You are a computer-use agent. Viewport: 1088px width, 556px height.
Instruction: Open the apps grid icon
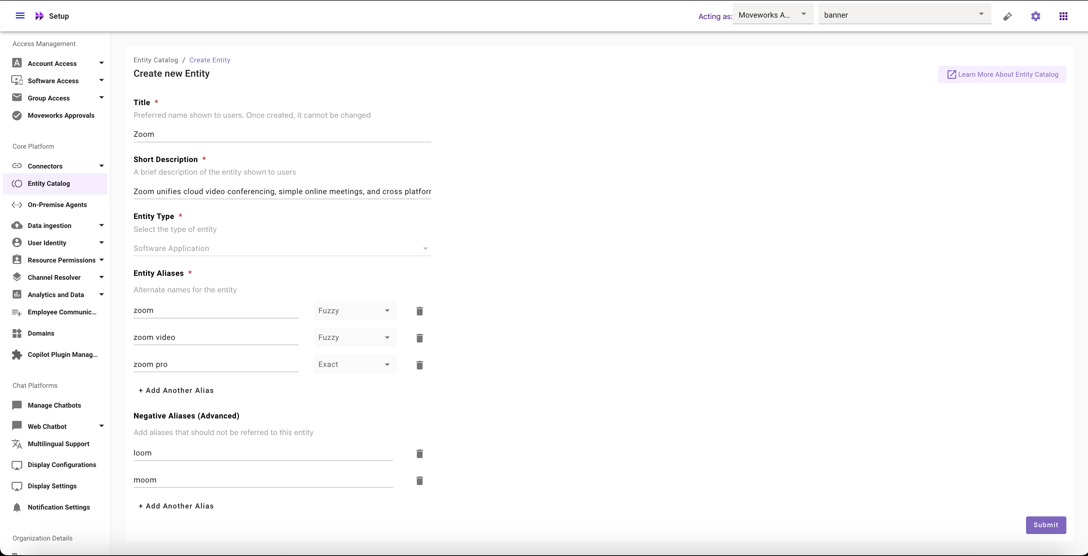(x=1063, y=16)
